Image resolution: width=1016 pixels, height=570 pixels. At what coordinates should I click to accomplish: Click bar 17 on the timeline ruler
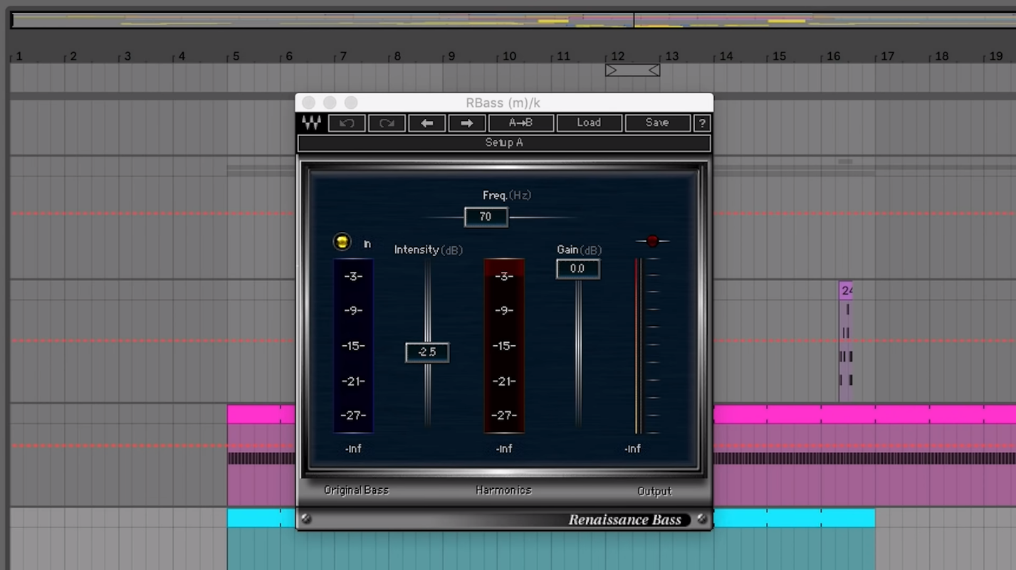point(887,56)
